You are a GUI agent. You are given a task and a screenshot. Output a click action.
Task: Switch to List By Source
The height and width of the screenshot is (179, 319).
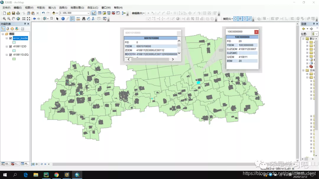pos(8,29)
